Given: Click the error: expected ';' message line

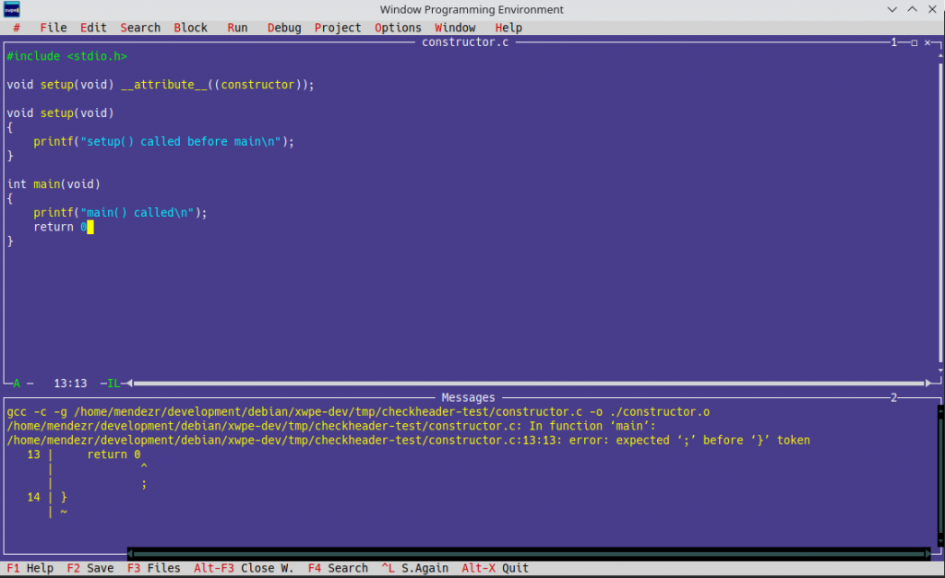Looking at the screenshot, I should point(408,440).
